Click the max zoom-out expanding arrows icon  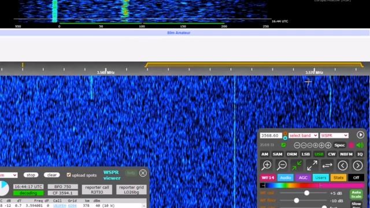(x=312, y=165)
